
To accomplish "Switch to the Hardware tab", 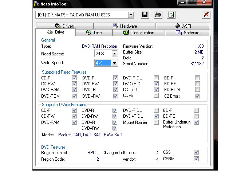I will [125, 26].
